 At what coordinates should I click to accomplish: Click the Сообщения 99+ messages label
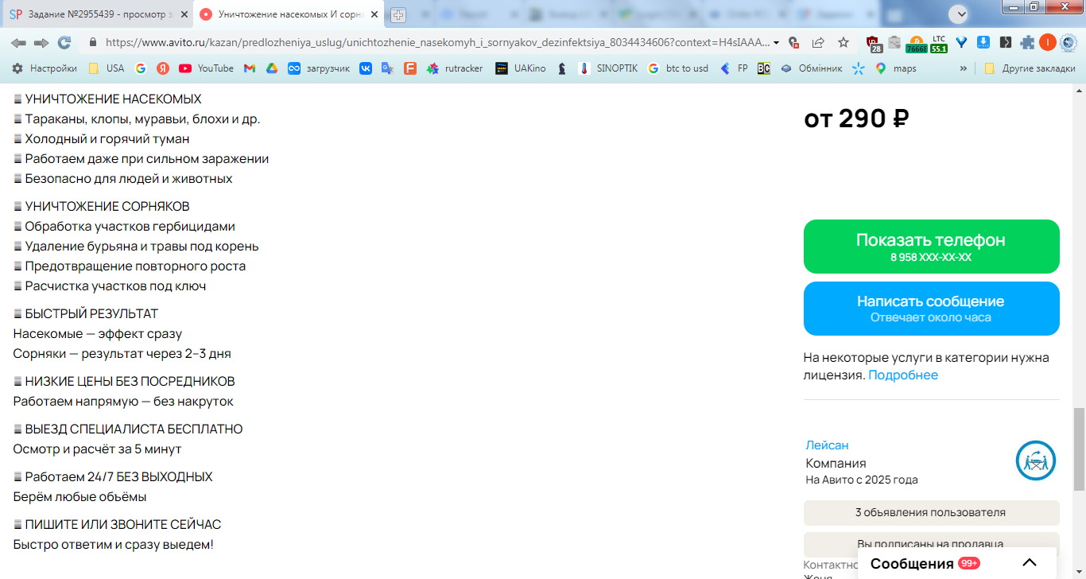925,563
